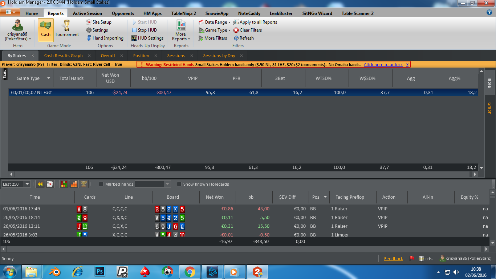Open PokerStars from the taskbar
The image size is (496, 279).
(x=145, y=272)
